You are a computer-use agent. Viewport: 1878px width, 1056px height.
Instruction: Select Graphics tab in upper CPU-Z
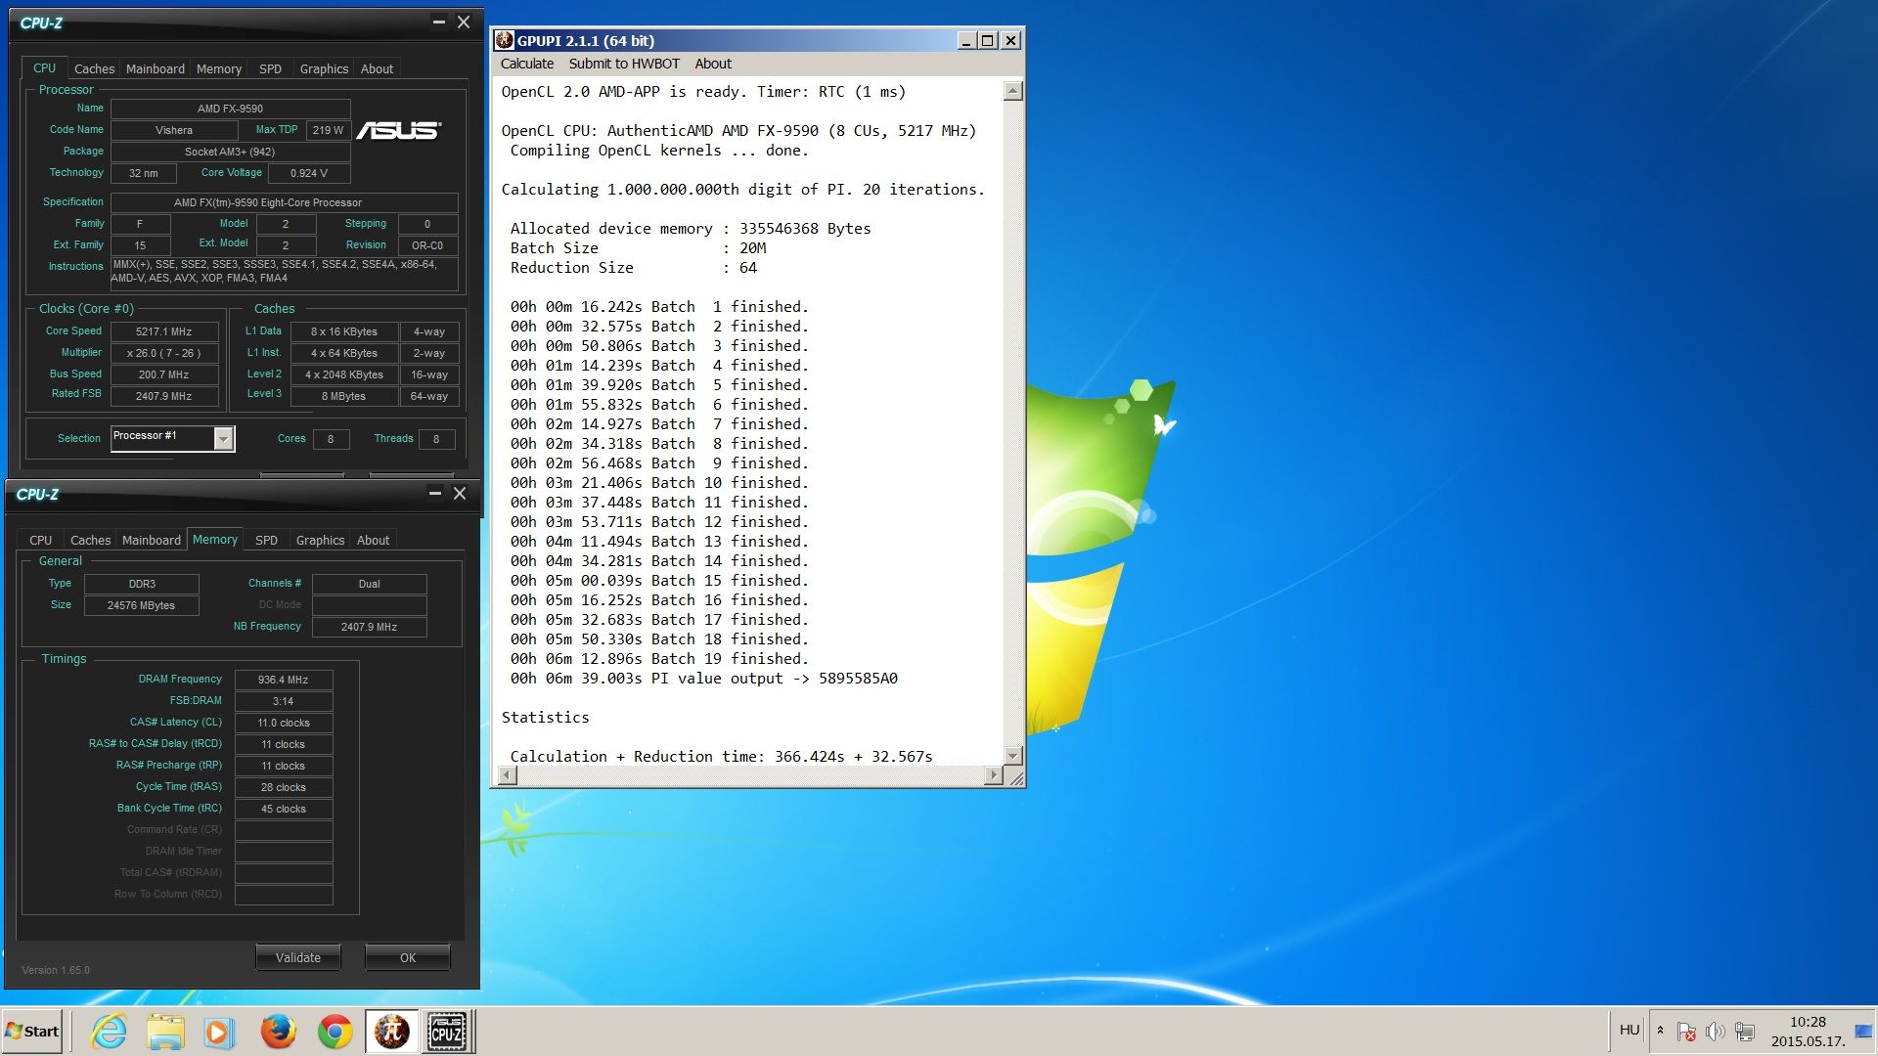click(324, 68)
